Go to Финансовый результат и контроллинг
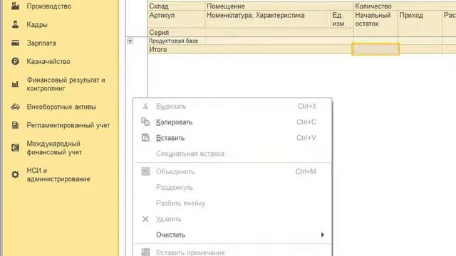Viewport: 456px width, 256px height. coord(66,84)
